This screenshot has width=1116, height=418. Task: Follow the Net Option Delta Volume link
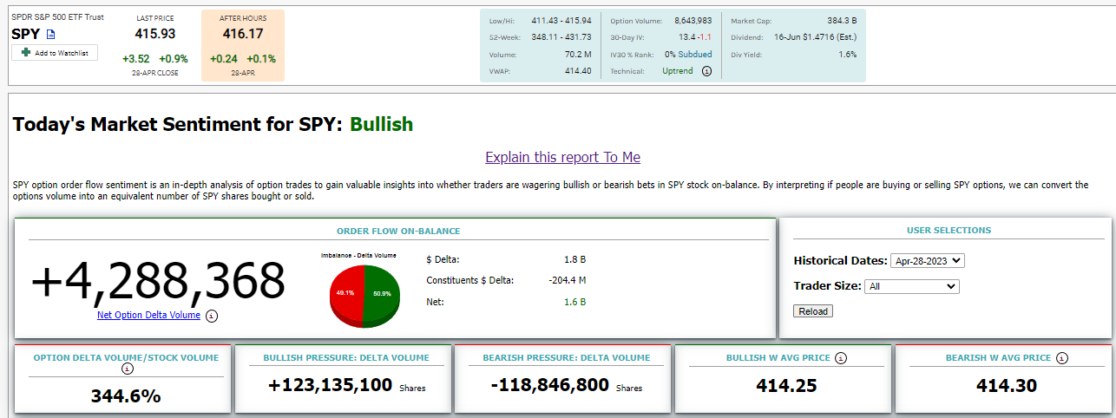coord(148,316)
